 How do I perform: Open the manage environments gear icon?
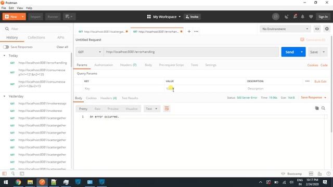[x=327, y=29]
